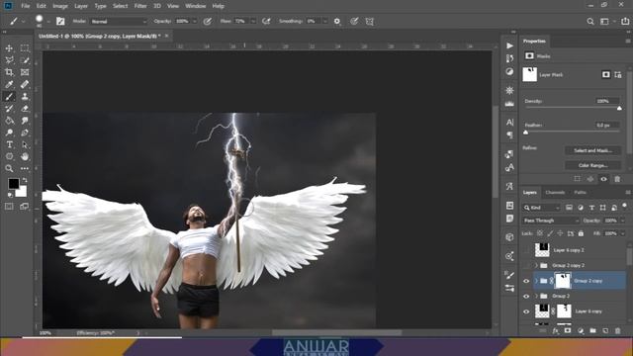Select the Frame tool
Viewport: 633px width, 356px height.
(25, 72)
